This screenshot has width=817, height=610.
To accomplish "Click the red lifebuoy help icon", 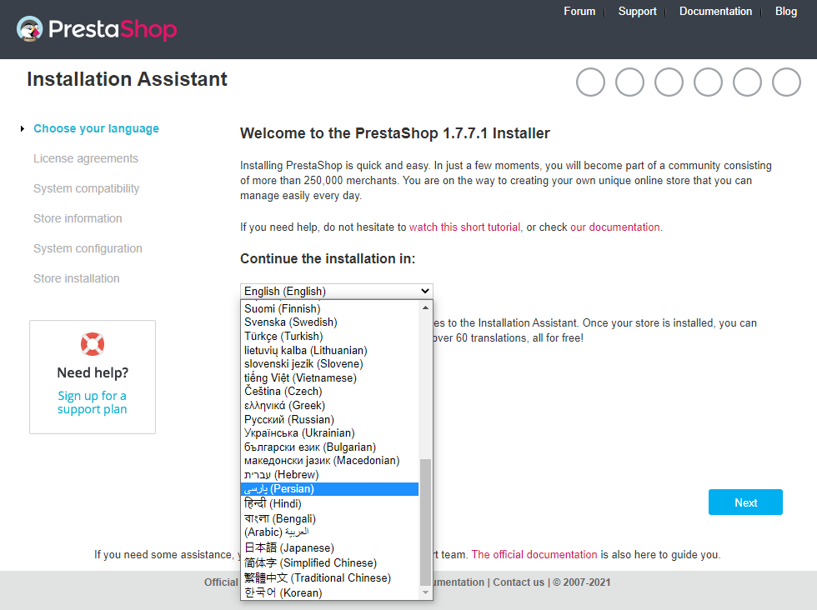I will click(93, 344).
